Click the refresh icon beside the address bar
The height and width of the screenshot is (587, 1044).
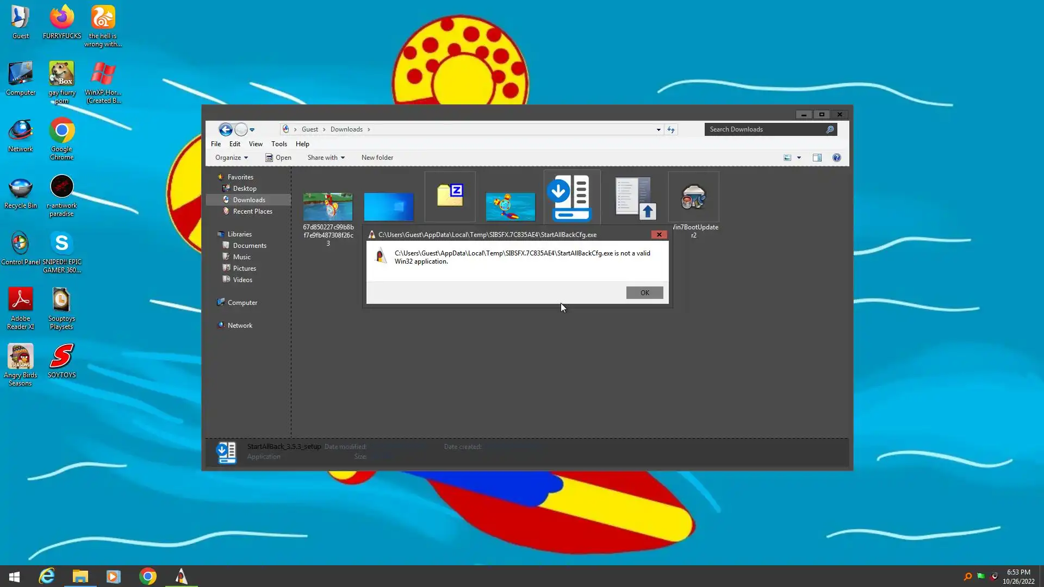point(671,129)
